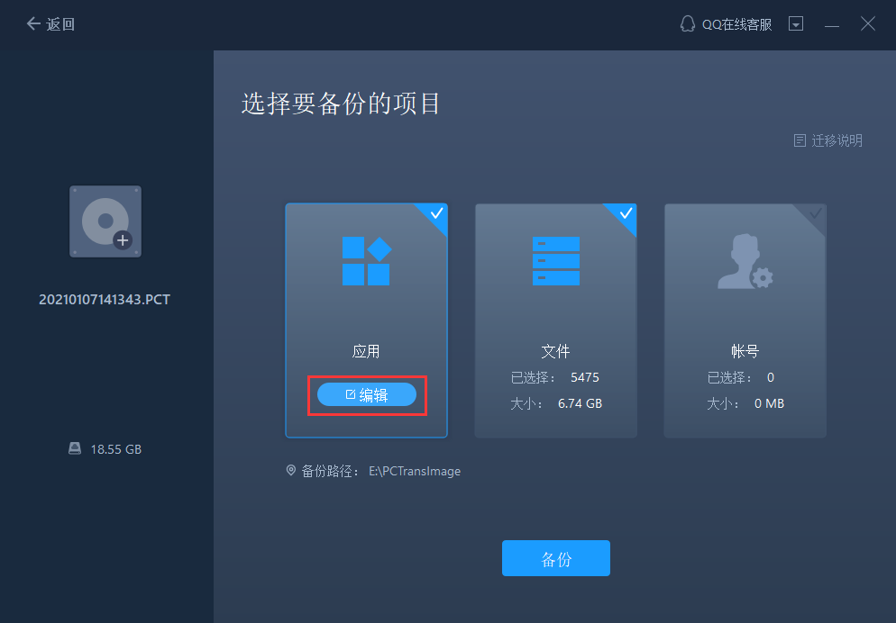Click the 文件 storage stack icon
Screen dimensions: 896x623
click(556, 261)
